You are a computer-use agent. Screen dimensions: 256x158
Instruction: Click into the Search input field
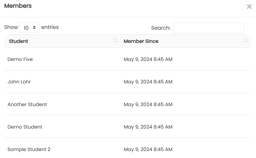coord(209,28)
